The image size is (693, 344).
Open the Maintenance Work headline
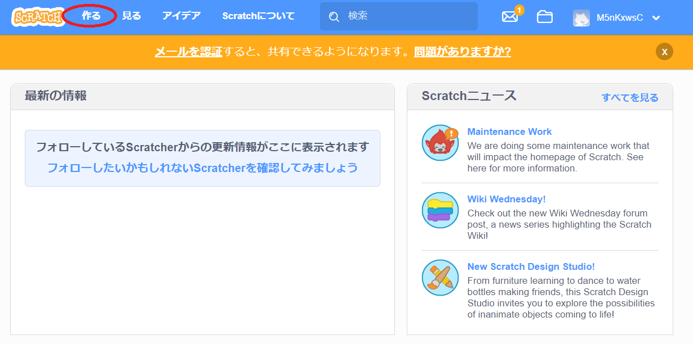click(509, 132)
